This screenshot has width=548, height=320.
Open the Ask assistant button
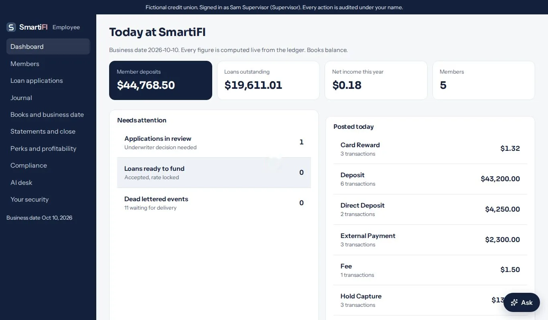click(x=522, y=302)
